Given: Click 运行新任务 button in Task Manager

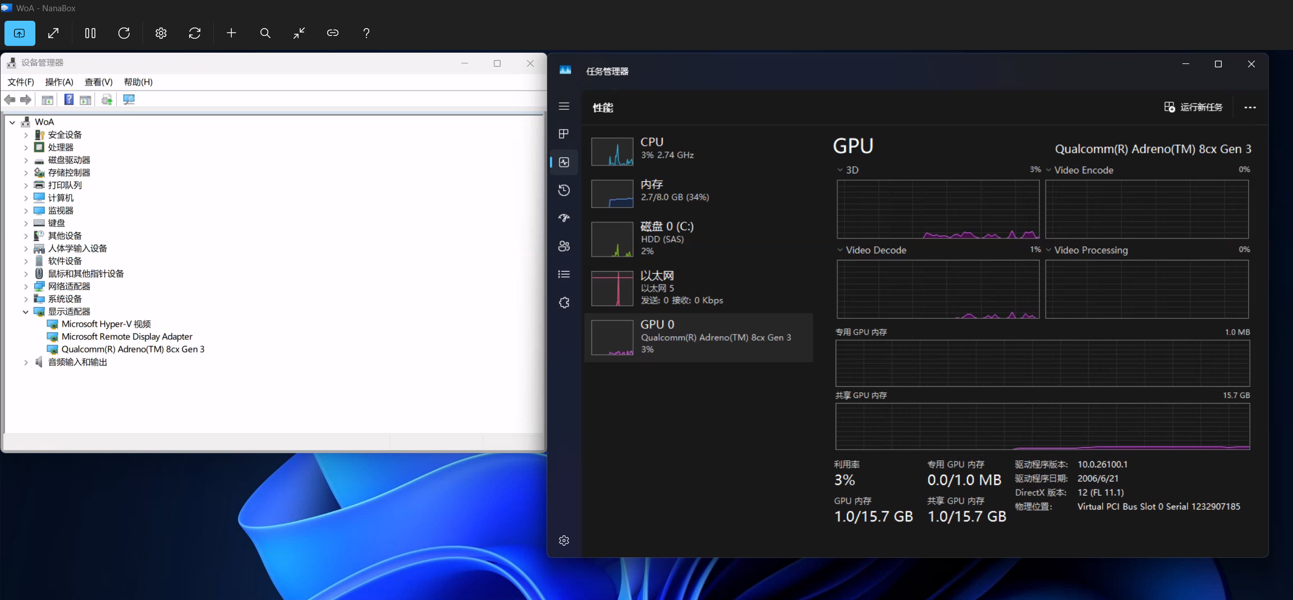Looking at the screenshot, I should [1194, 107].
